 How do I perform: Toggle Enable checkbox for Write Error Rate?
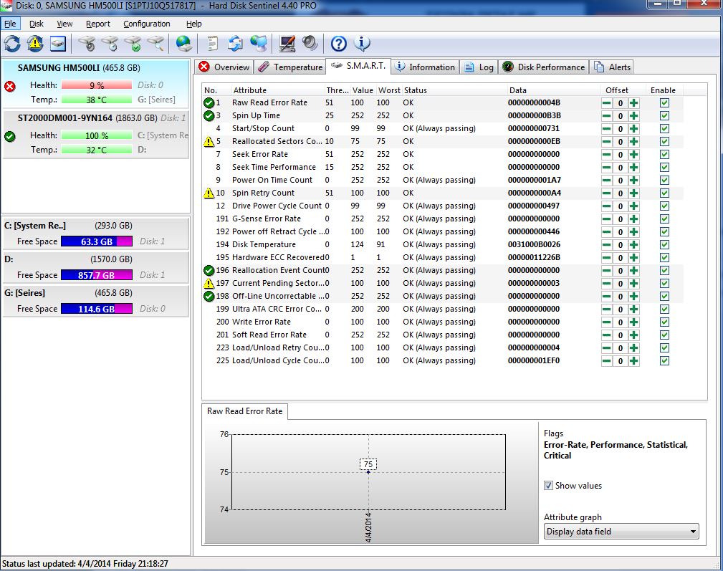pos(664,322)
